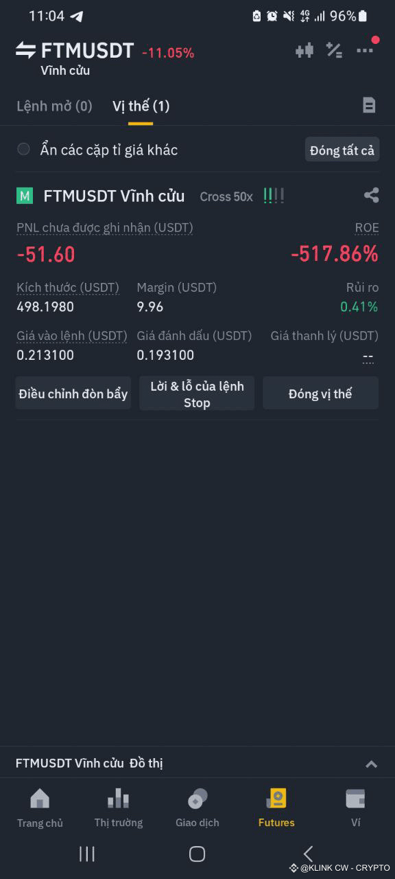The width and height of the screenshot is (395, 879).
Task: Tap the Đóng tất cả button
Action: 342,150
